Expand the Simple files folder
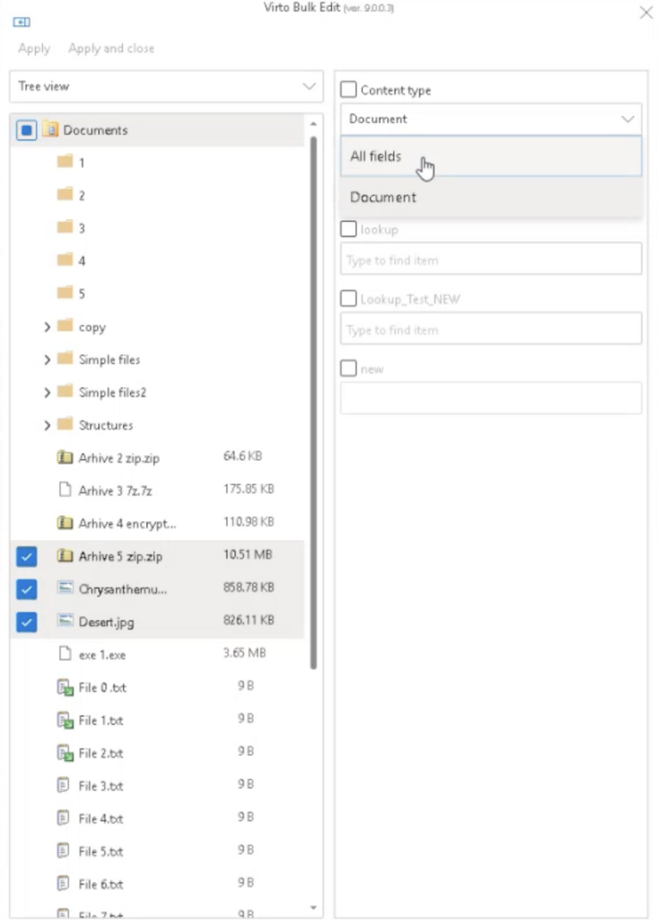The height and width of the screenshot is (920, 658). click(47, 359)
